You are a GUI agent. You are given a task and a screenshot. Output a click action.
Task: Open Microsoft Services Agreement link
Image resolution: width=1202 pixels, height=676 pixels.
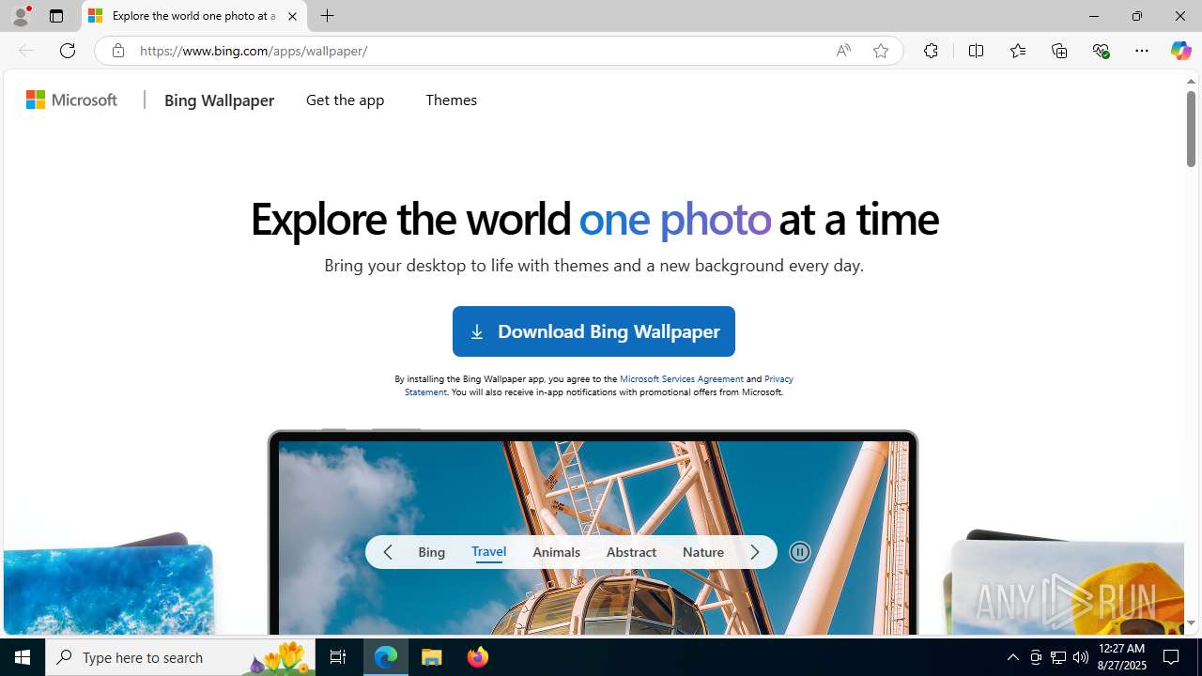(x=682, y=378)
